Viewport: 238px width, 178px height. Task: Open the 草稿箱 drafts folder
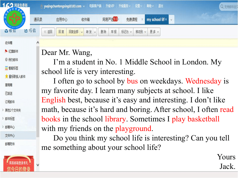point(9,85)
